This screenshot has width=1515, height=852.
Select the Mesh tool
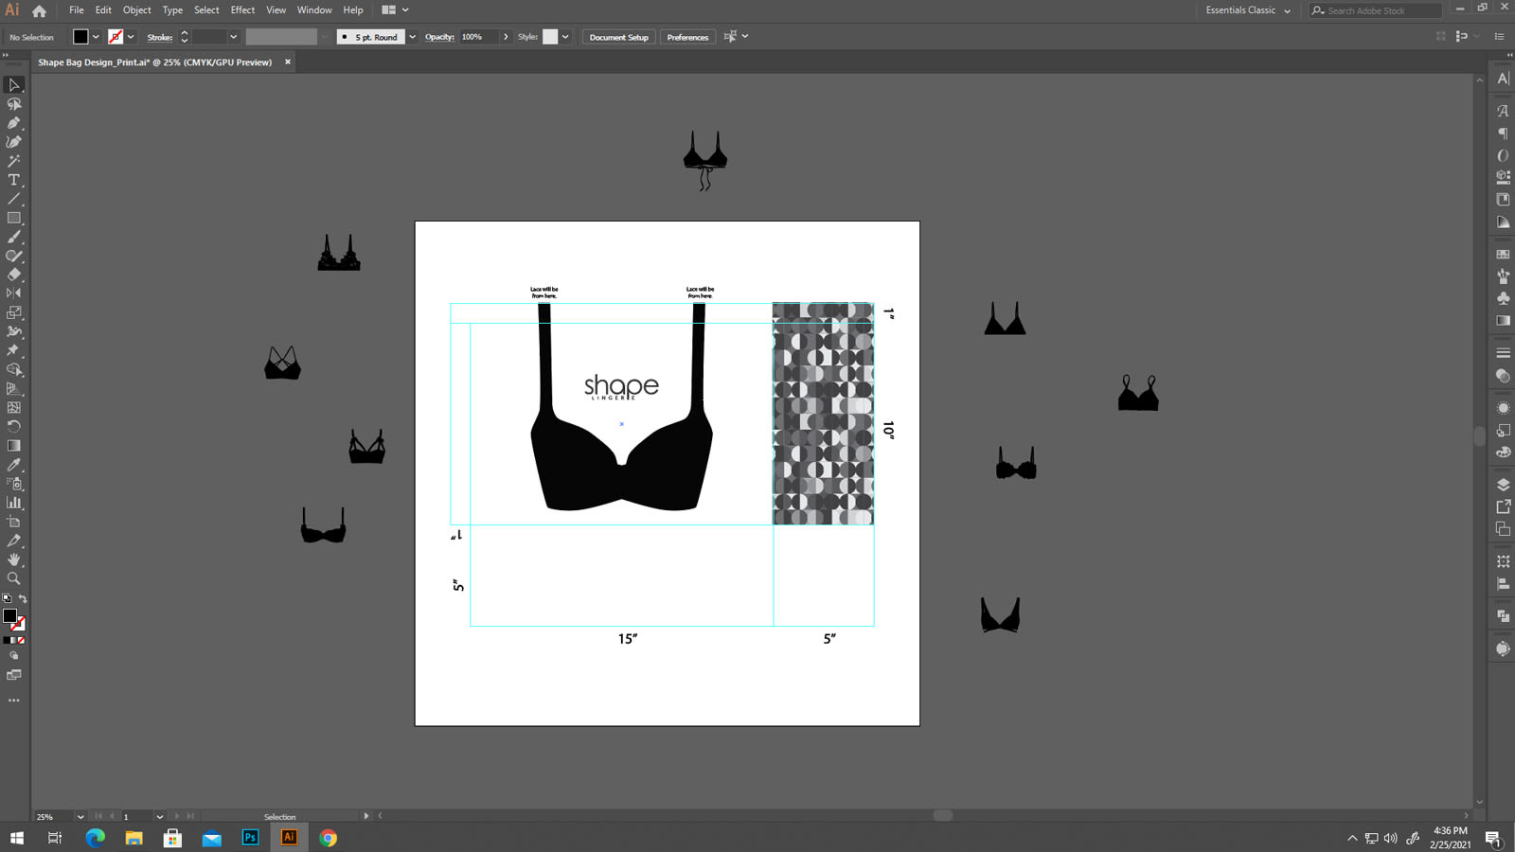pyautogui.click(x=13, y=407)
